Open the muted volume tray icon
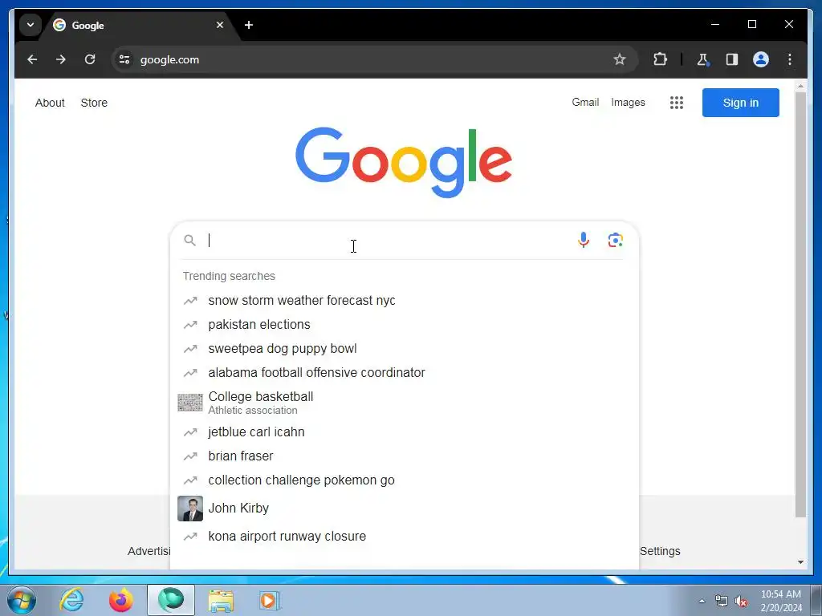This screenshot has width=822, height=616. coord(741,602)
